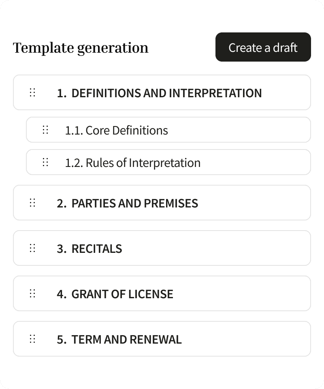Select the Core Definitions subsection
Image resolution: width=324 pixels, height=389 pixels.
pyautogui.click(x=168, y=130)
